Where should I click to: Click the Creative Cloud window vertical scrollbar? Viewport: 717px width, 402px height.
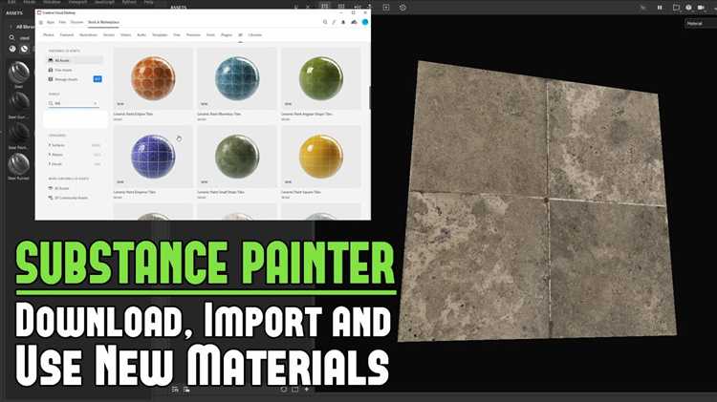[369, 96]
